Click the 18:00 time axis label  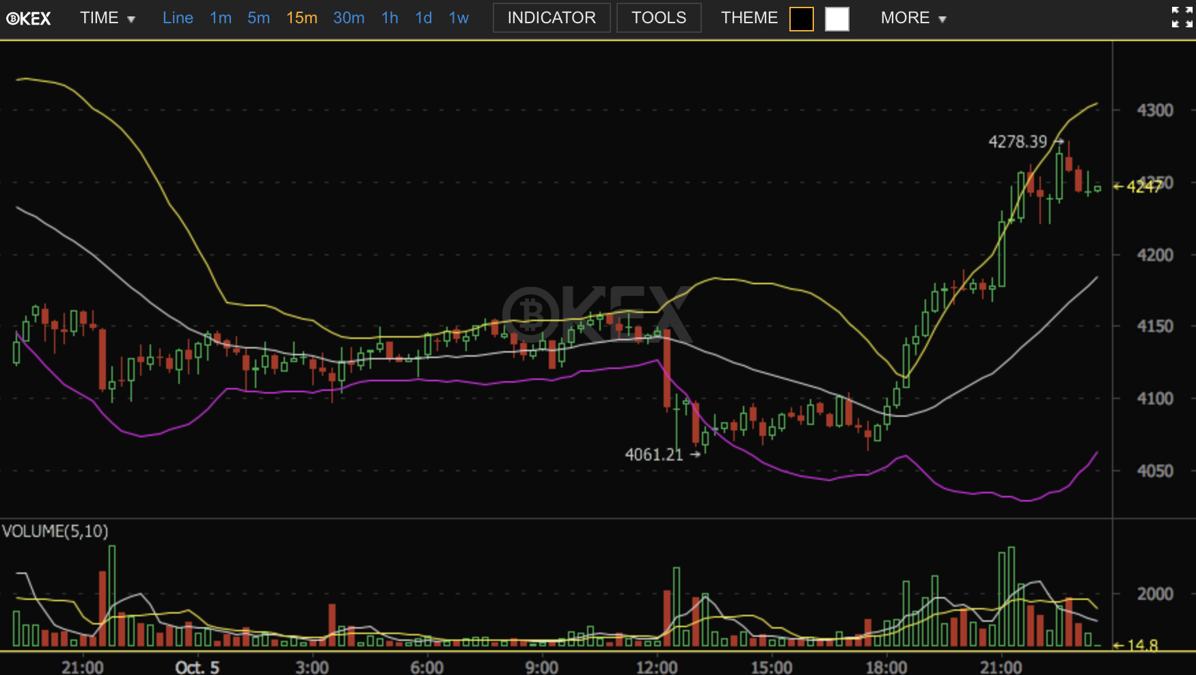point(886,667)
